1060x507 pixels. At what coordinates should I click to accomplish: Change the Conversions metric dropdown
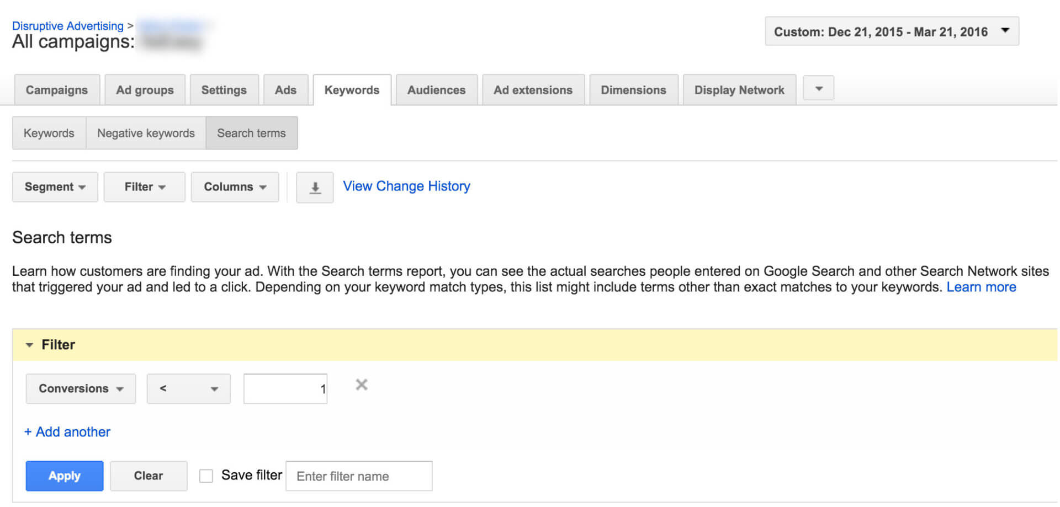(80, 388)
